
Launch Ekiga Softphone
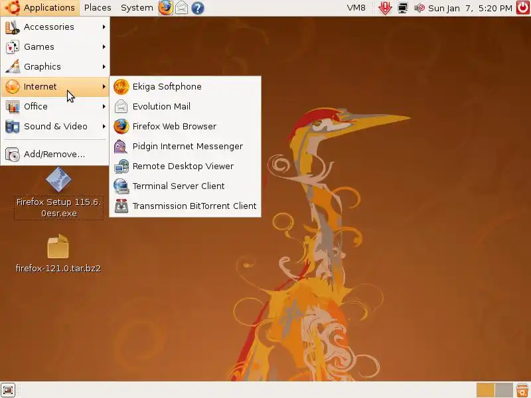coord(185,87)
